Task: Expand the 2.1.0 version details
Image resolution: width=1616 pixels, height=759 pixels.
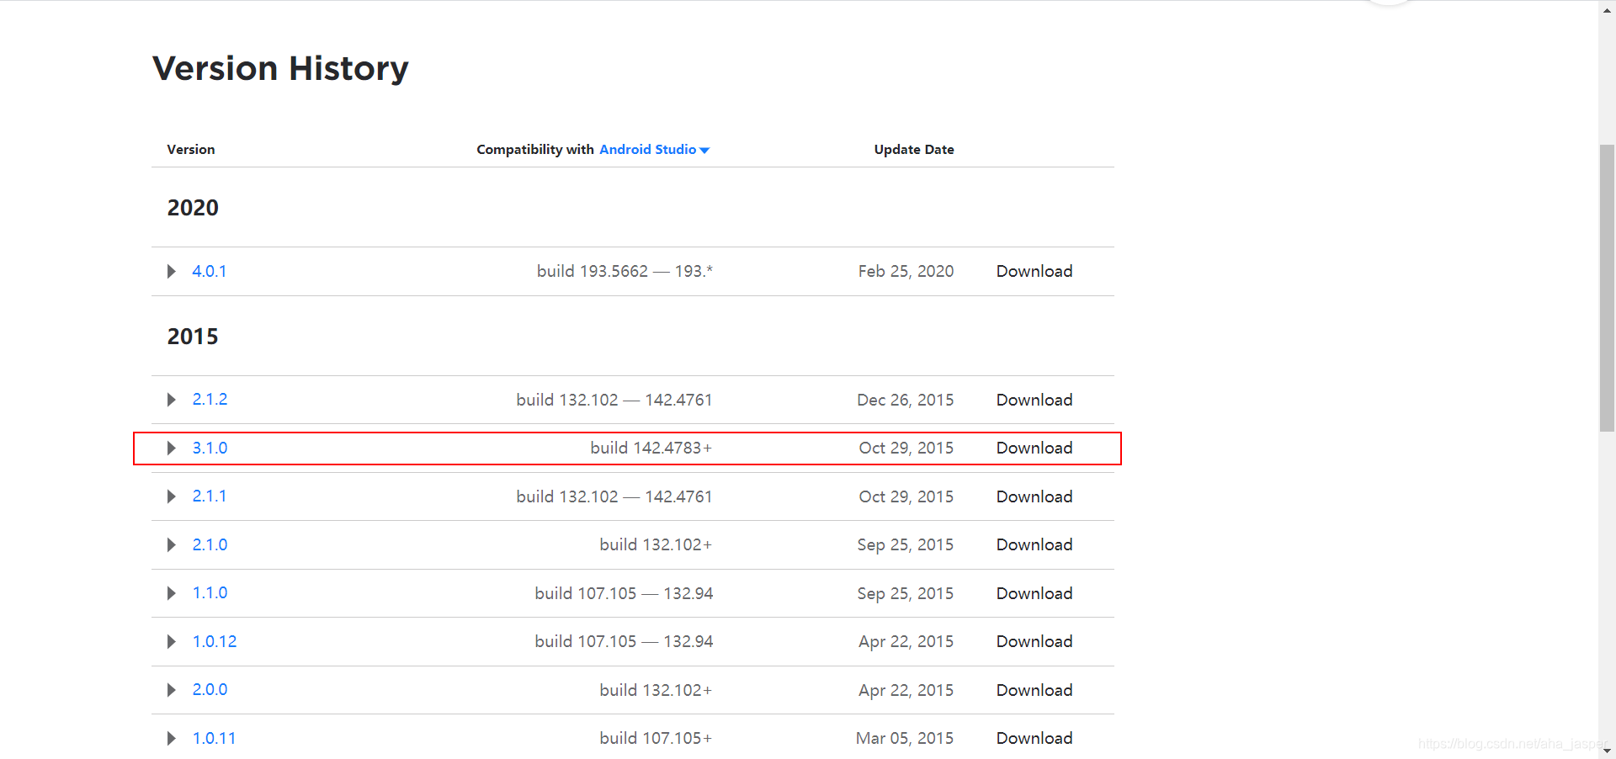Action: [x=172, y=544]
